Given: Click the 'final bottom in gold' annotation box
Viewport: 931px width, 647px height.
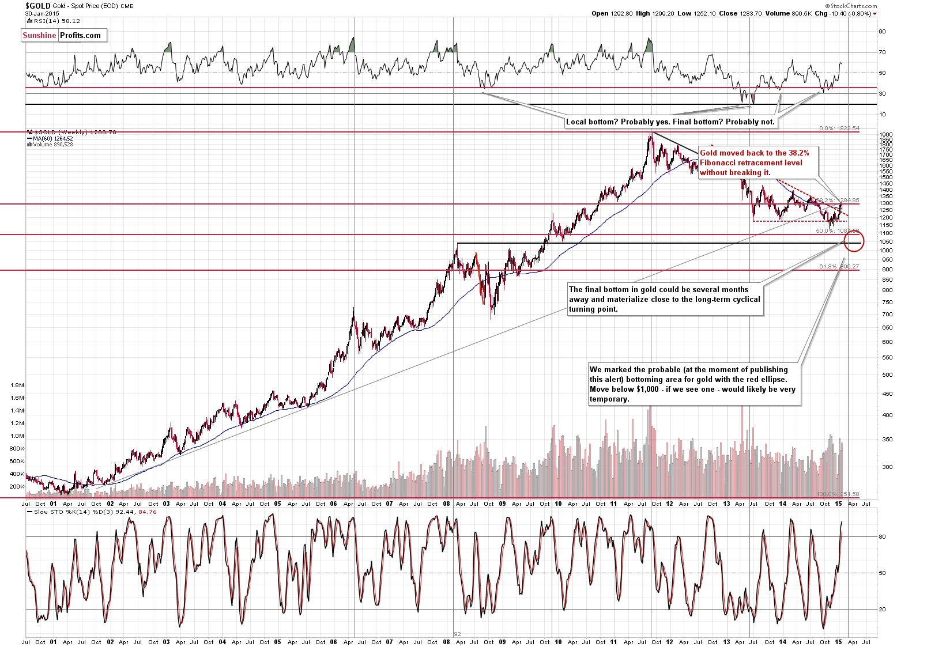Looking at the screenshot, I should (665, 300).
